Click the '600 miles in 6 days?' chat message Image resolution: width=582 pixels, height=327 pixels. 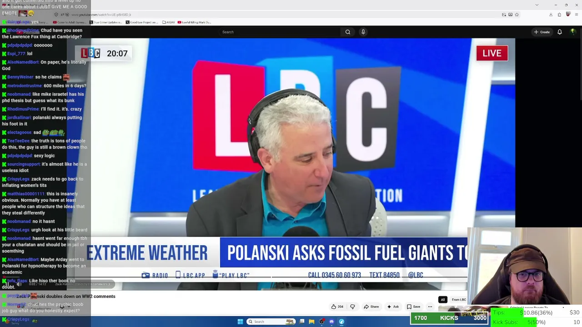coord(44,85)
